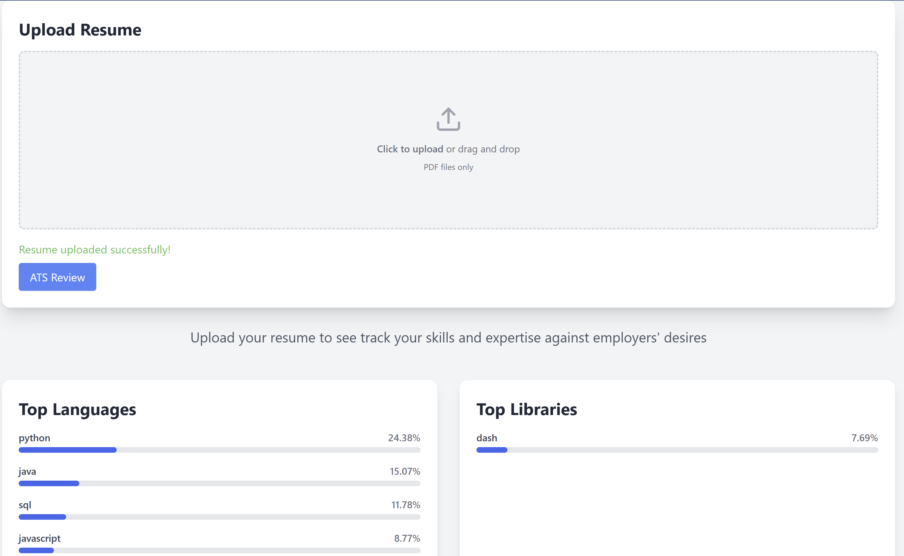The width and height of the screenshot is (904, 556).
Task: Select the dash library label
Action: click(x=486, y=438)
